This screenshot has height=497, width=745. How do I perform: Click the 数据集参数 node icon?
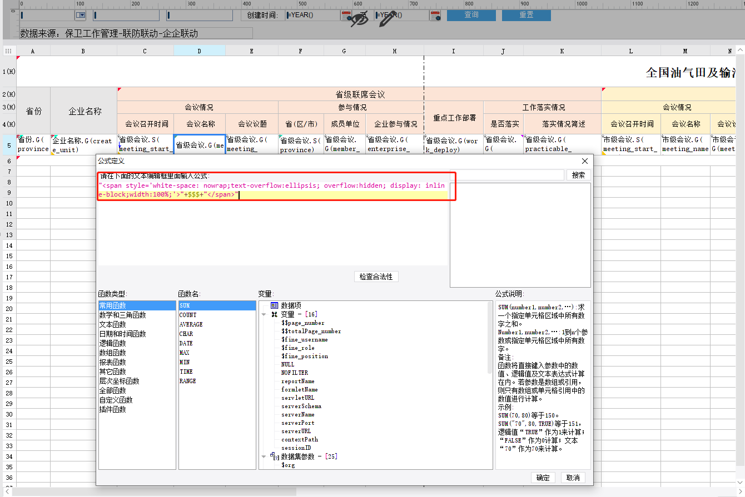pyautogui.click(x=275, y=456)
